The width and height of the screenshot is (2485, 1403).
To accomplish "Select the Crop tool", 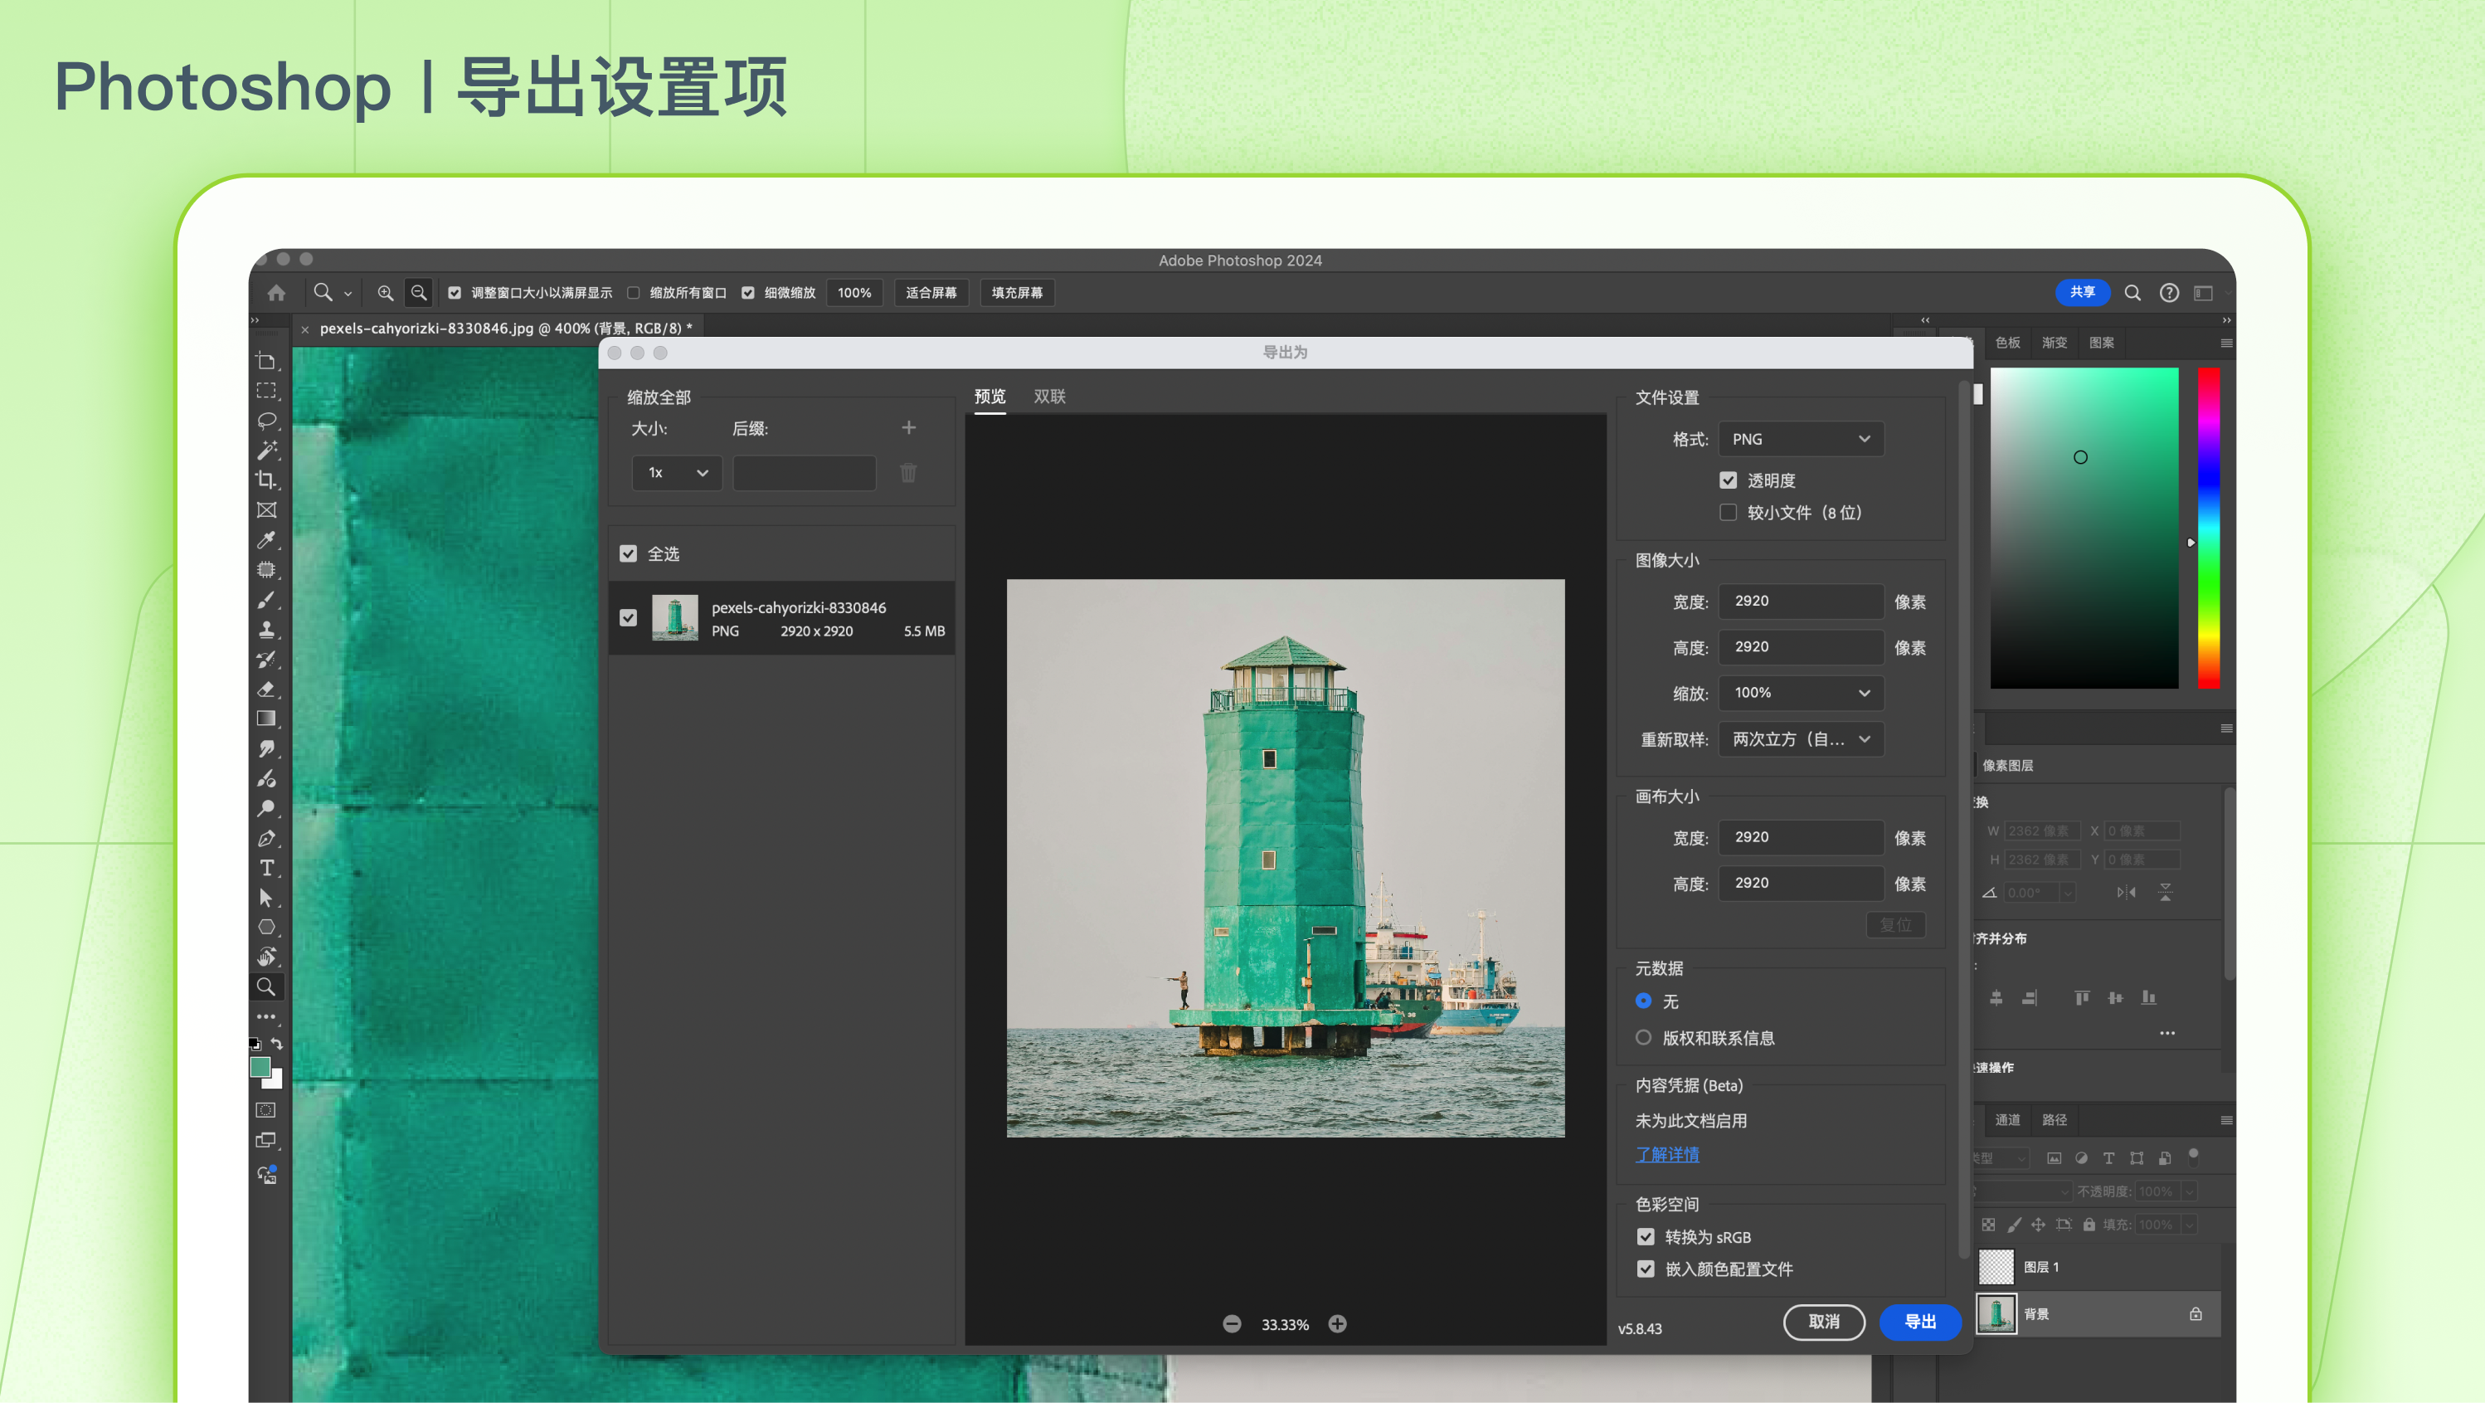I will point(266,480).
